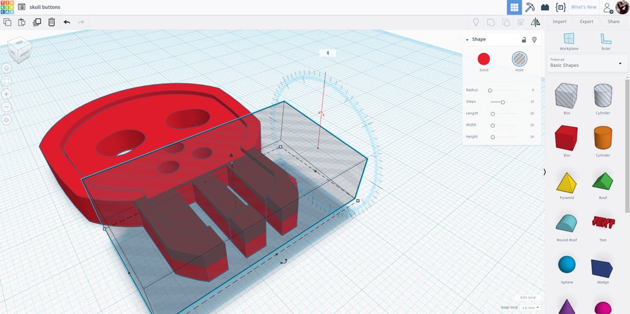The image size is (630, 314).
Task: Open the Blocks pickaxe mode
Action: pyautogui.click(x=530, y=7)
